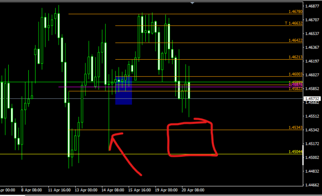Click price scale value 1.46877
Viewport: 322px width, 196px height.
pos(312,6)
